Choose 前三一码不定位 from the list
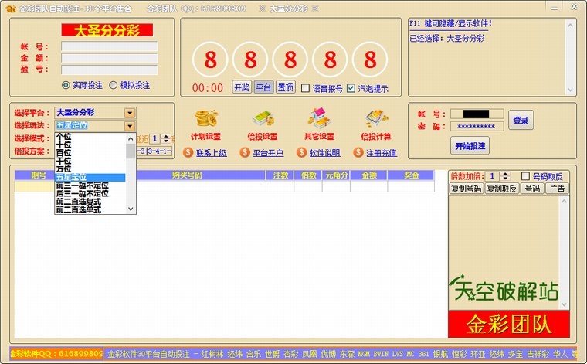The width and height of the screenshot is (587, 364). click(x=83, y=185)
